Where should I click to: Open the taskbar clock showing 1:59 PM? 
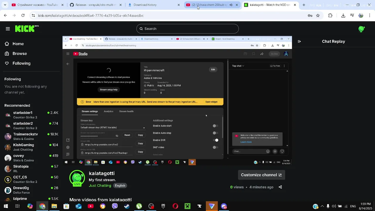click(x=366, y=206)
